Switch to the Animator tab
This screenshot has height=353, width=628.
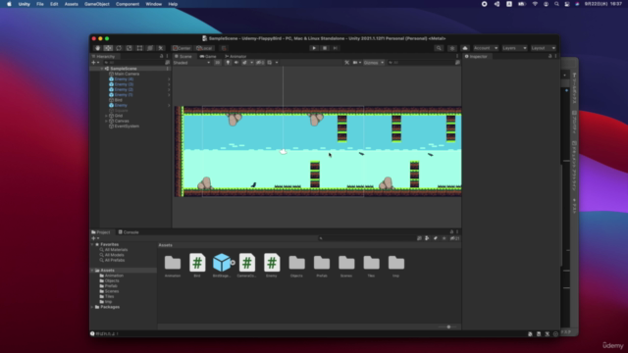(x=235, y=57)
